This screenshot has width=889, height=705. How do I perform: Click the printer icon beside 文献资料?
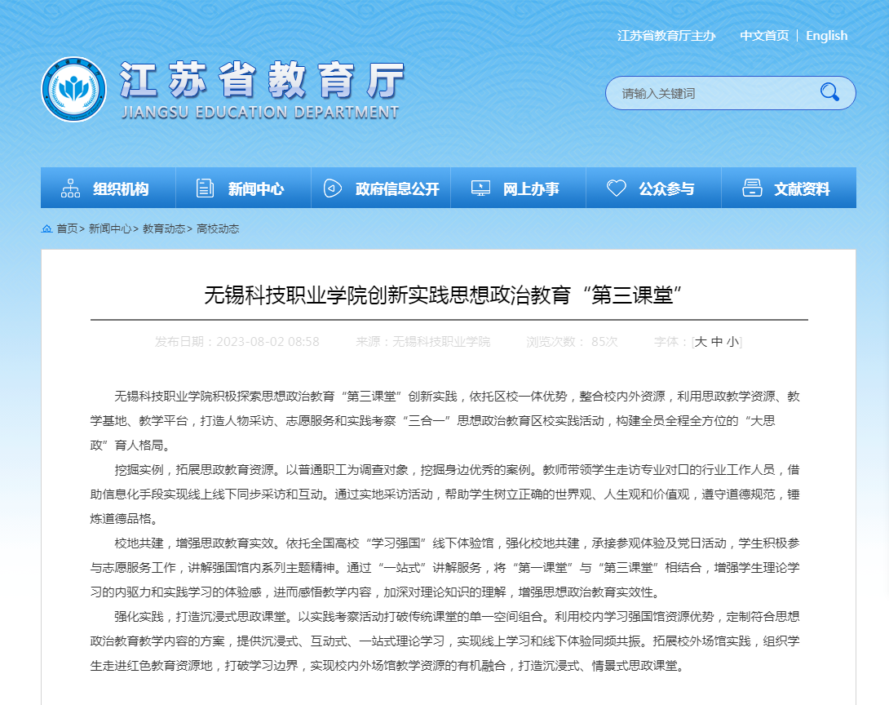pos(752,188)
